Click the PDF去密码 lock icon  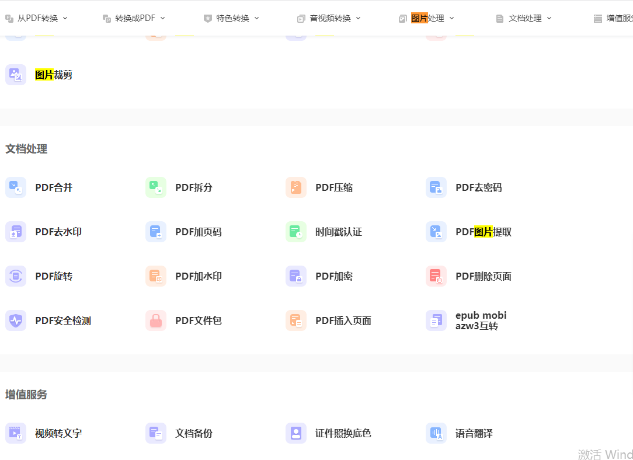click(x=436, y=187)
